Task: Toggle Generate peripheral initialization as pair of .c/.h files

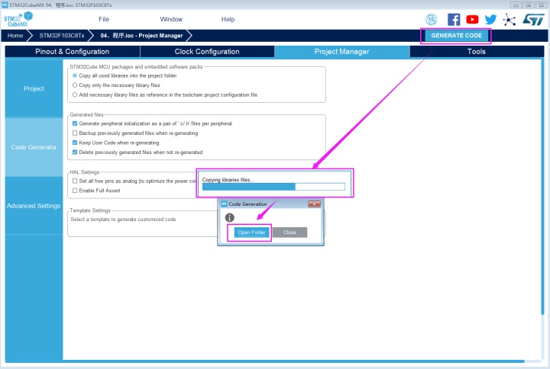Action: coord(75,124)
